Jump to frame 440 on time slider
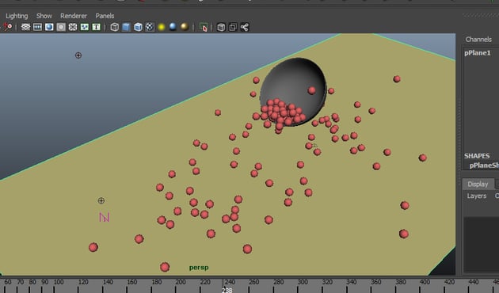Image resolution: width=499 pixels, height=293 pixels. [x=474, y=282]
